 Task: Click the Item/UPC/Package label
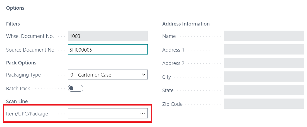tap(27, 114)
